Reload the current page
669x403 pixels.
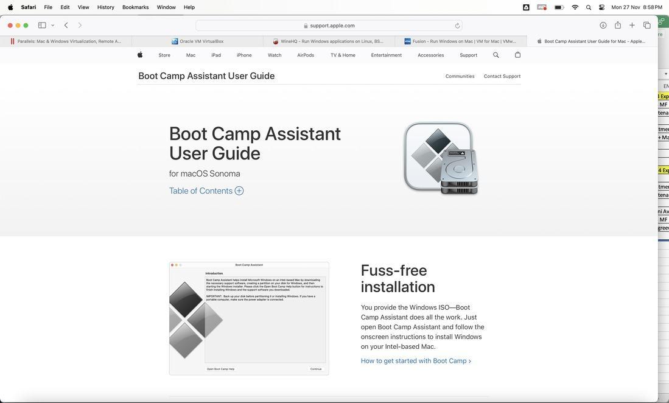[457, 26]
